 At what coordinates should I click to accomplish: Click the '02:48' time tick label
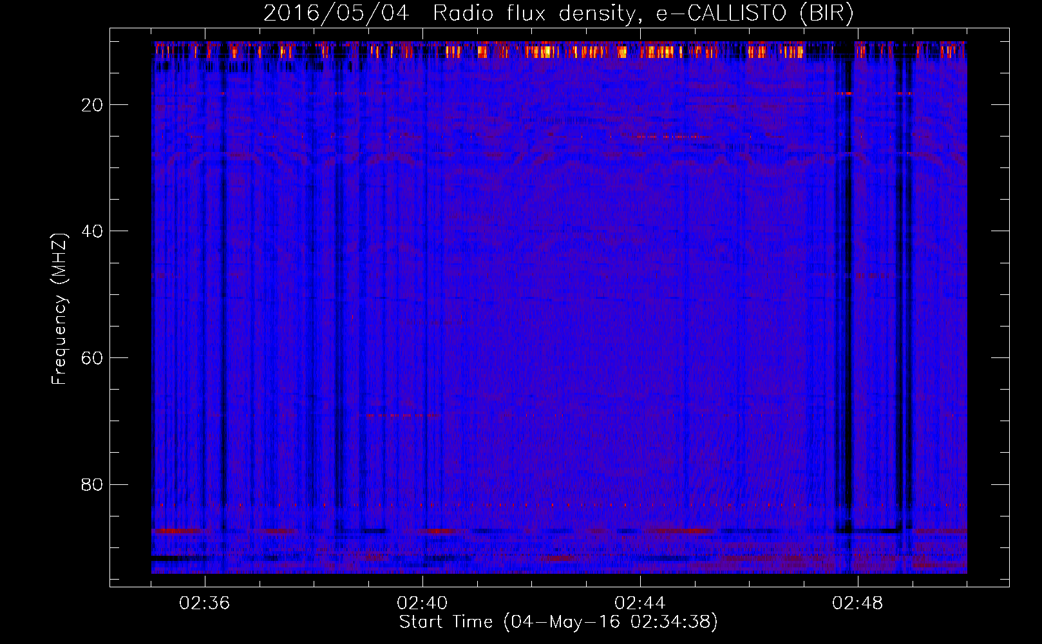coord(858,603)
